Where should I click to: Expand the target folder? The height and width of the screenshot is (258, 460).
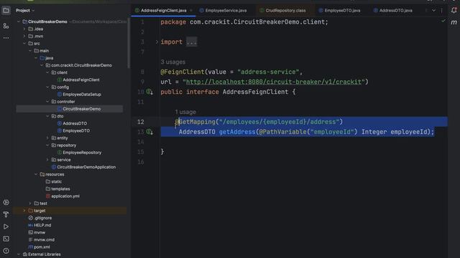(24, 211)
